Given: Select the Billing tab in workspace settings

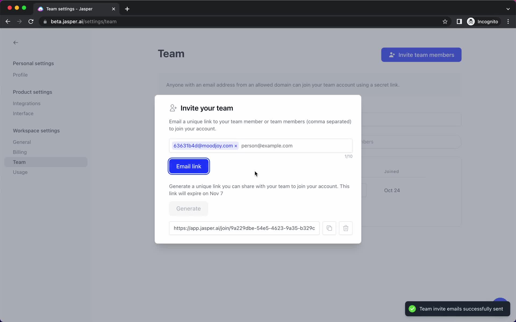Looking at the screenshot, I should tap(19, 152).
